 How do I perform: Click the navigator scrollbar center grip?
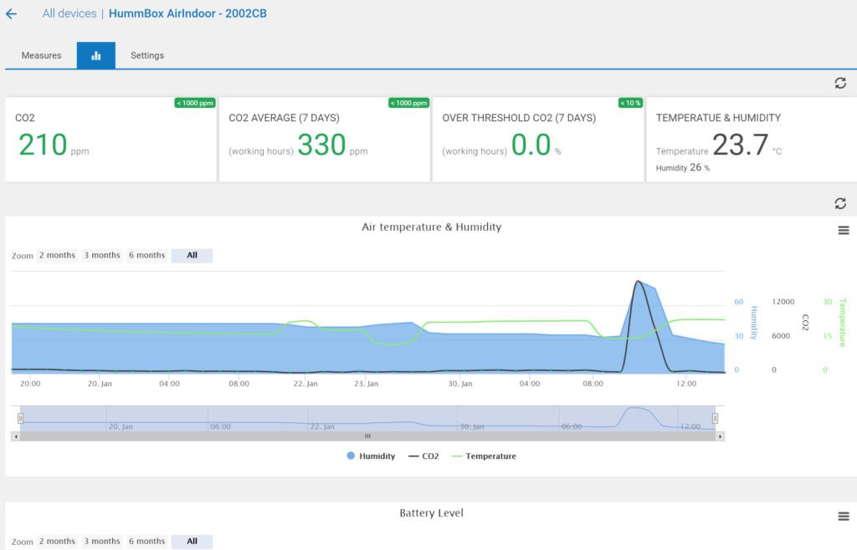tap(368, 436)
